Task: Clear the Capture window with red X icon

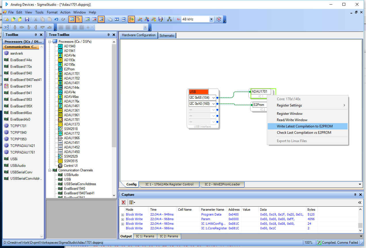Action: [x=124, y=202]
